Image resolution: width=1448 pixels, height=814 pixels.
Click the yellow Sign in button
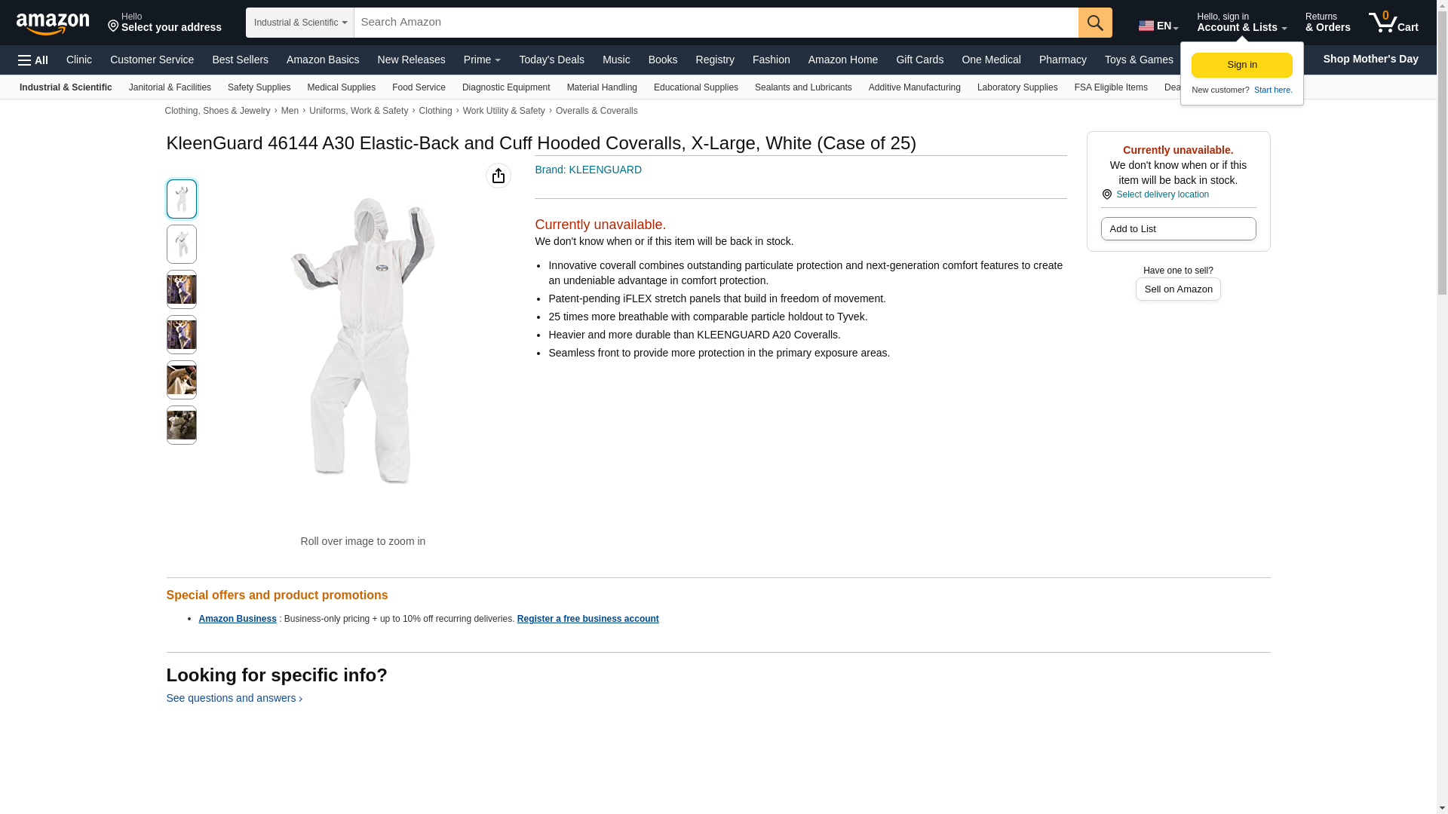coord(1241,65)
